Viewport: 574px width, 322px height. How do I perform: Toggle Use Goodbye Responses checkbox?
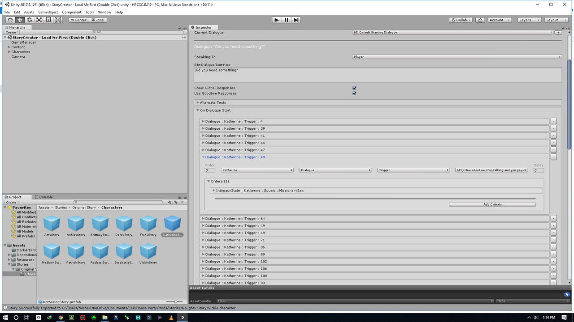pos(354,93)
